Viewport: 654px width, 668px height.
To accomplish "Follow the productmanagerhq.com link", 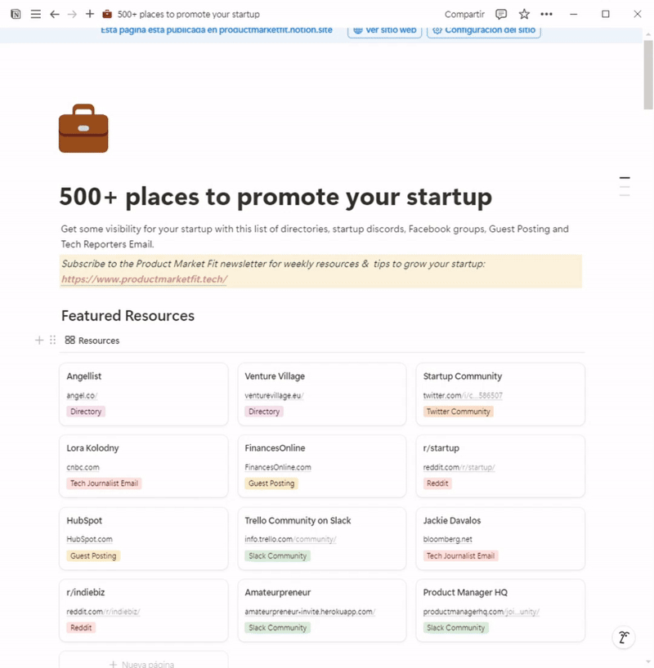I will coord(482,612).
